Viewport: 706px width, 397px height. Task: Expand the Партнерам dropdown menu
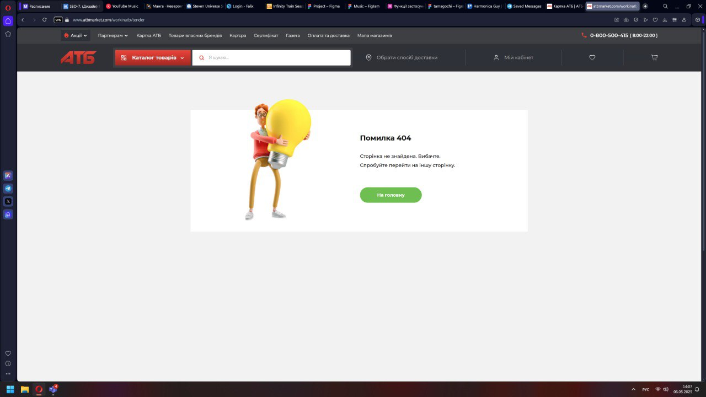coord(113,35)
